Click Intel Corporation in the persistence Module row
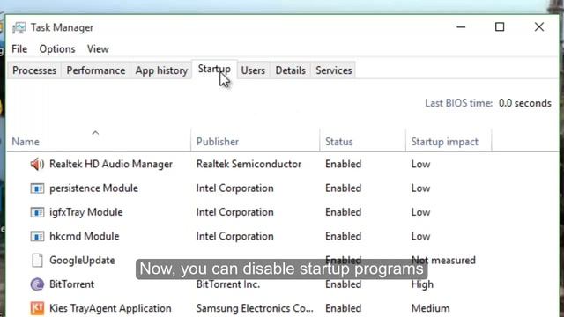This screenshot has height=317, width=564. tap(235, 188)
